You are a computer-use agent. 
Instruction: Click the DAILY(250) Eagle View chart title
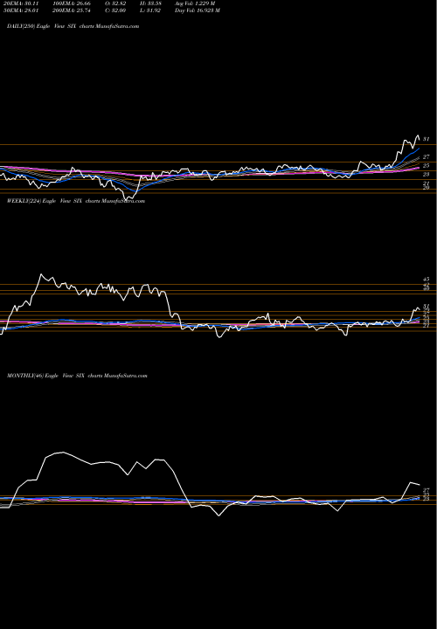[x=73, y=26]
